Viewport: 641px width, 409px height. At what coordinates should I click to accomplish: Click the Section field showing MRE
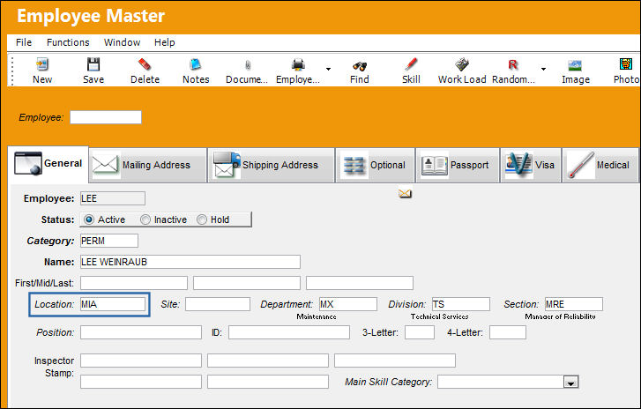573,304
